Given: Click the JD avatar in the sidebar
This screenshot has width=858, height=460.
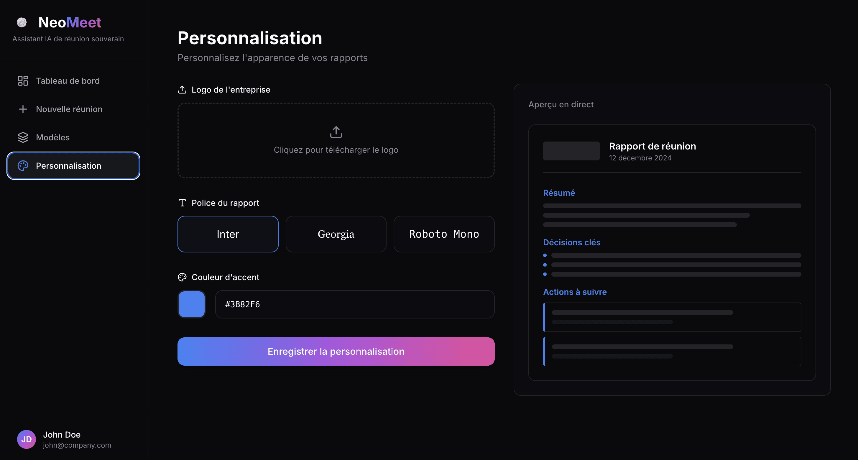Looking at the screenshot, I should click(x=26, y=439).
